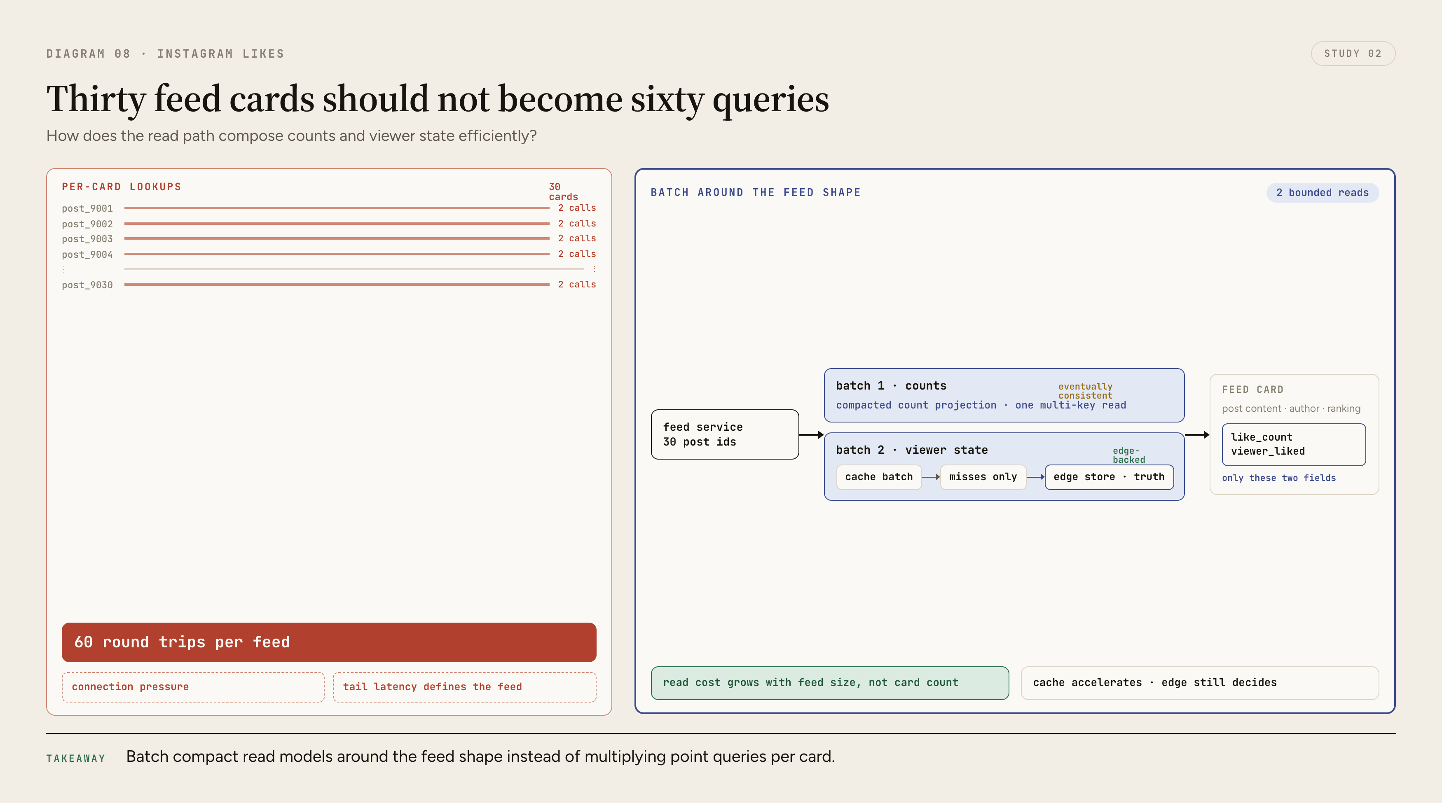The width and height of the screenshot is (1442, 803).
Task: Click 'tail latency defines the feed' chip
Action: 465,686
